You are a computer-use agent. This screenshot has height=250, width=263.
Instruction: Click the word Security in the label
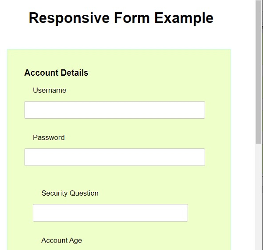point(55,193)
